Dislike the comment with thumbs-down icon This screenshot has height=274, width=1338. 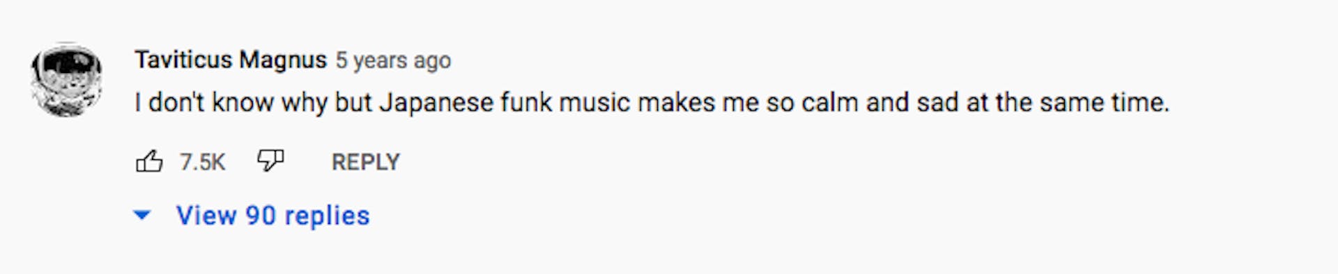(270, 161)
